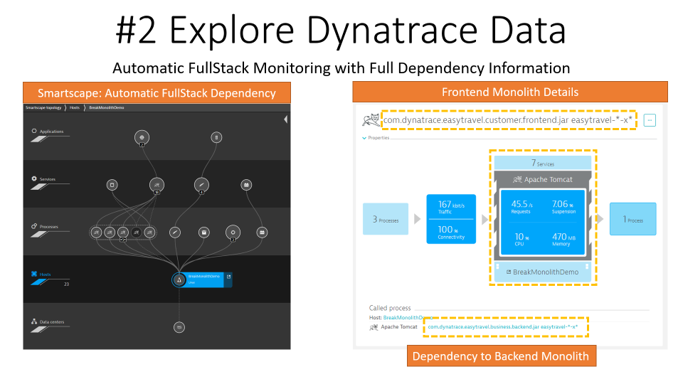Click the 45.5/s Requests metric

[x=521, y=206]
